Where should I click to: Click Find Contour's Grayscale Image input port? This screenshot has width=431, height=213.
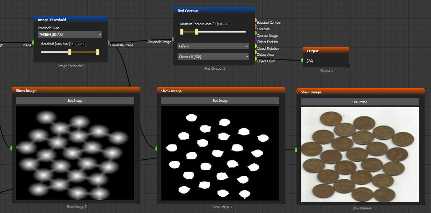click(x=173, y=39)
